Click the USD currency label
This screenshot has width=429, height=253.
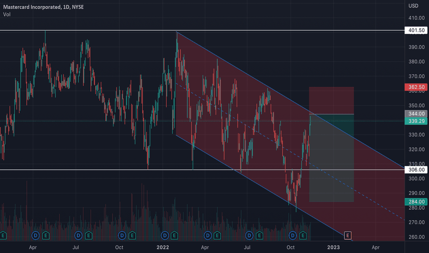point(413,6)
